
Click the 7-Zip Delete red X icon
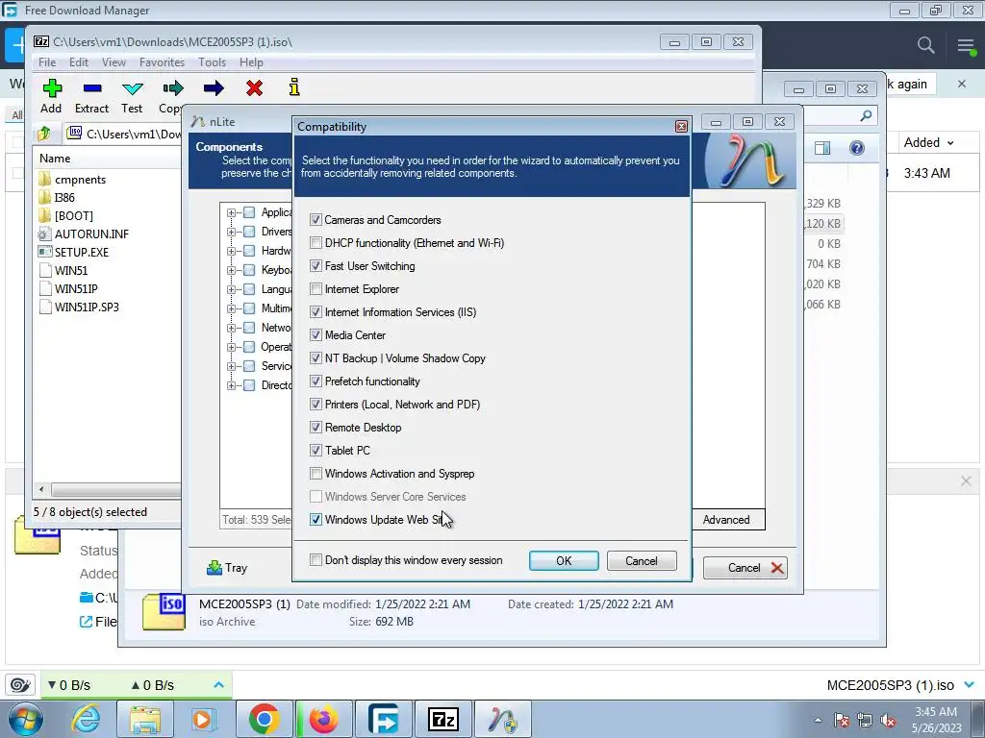point(254,88)
